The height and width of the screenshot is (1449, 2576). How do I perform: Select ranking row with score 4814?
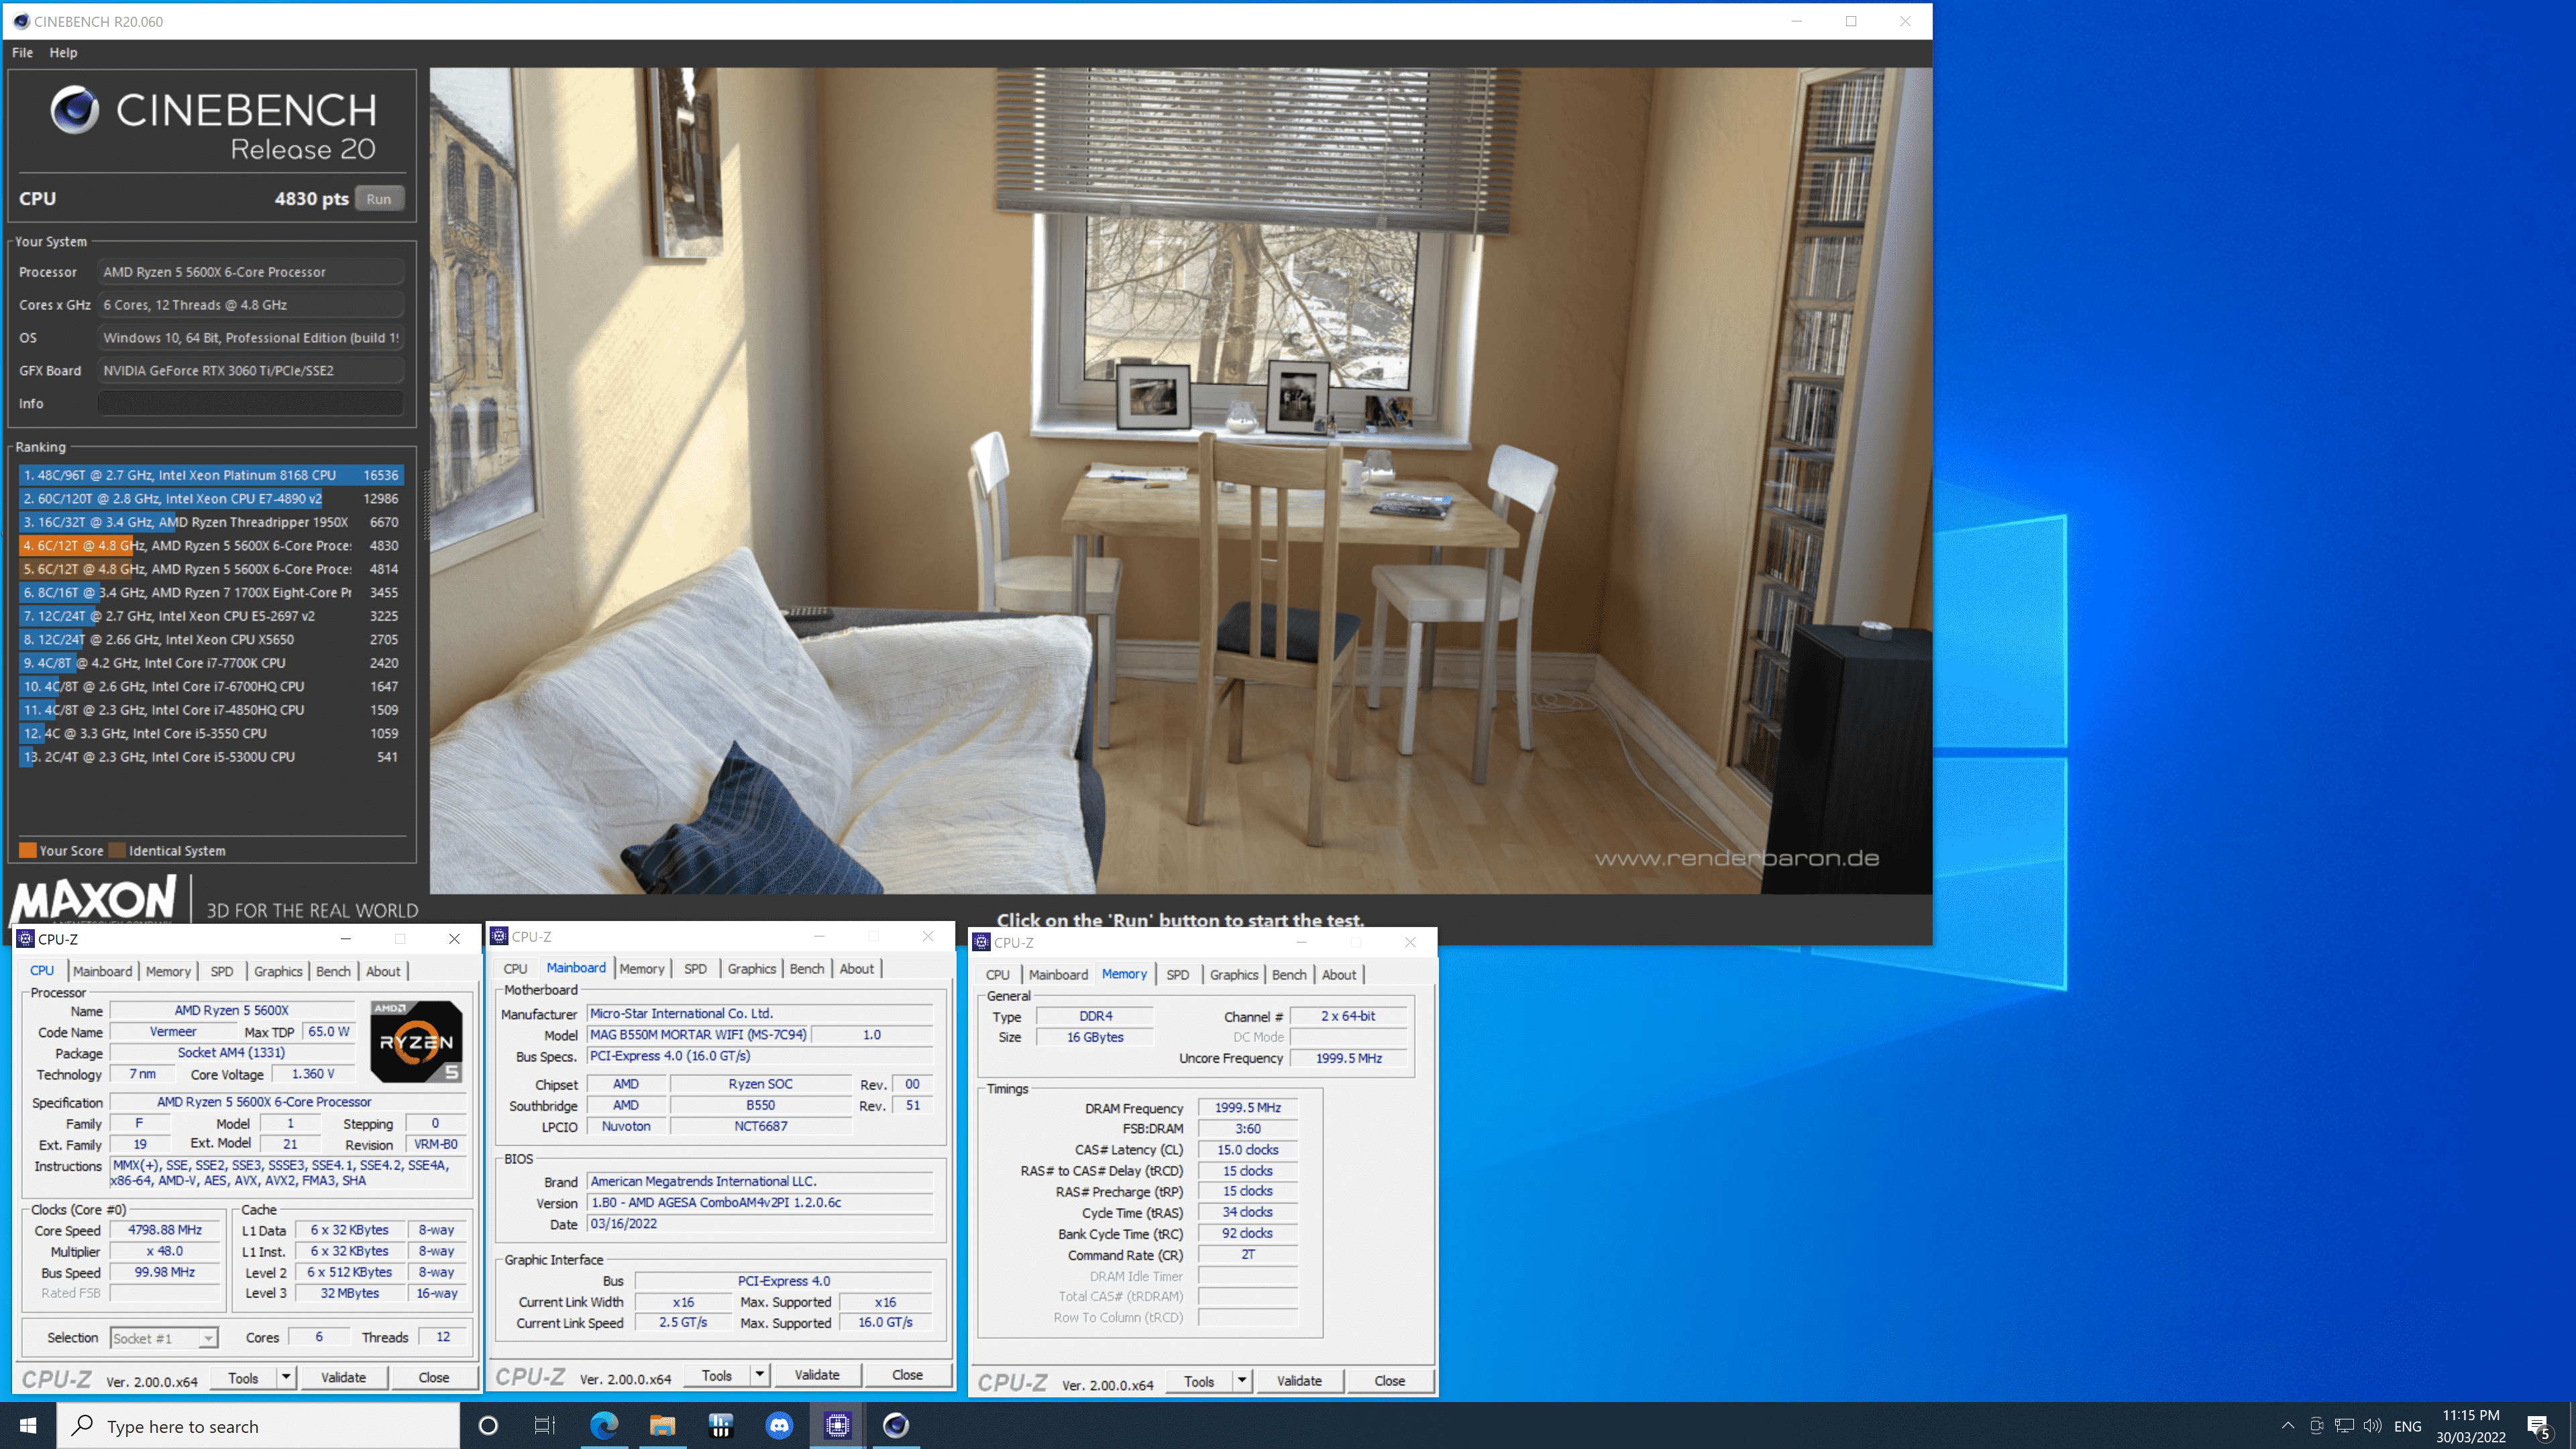pyautogui.click(x=211, y=569)
